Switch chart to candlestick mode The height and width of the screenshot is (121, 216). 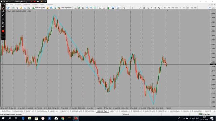pyautogui.click(x=79, y=8)
